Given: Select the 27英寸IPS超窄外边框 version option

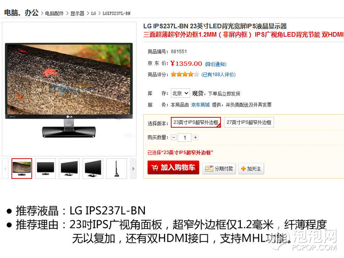Looking at the screenshot, I should pos(249,122).
